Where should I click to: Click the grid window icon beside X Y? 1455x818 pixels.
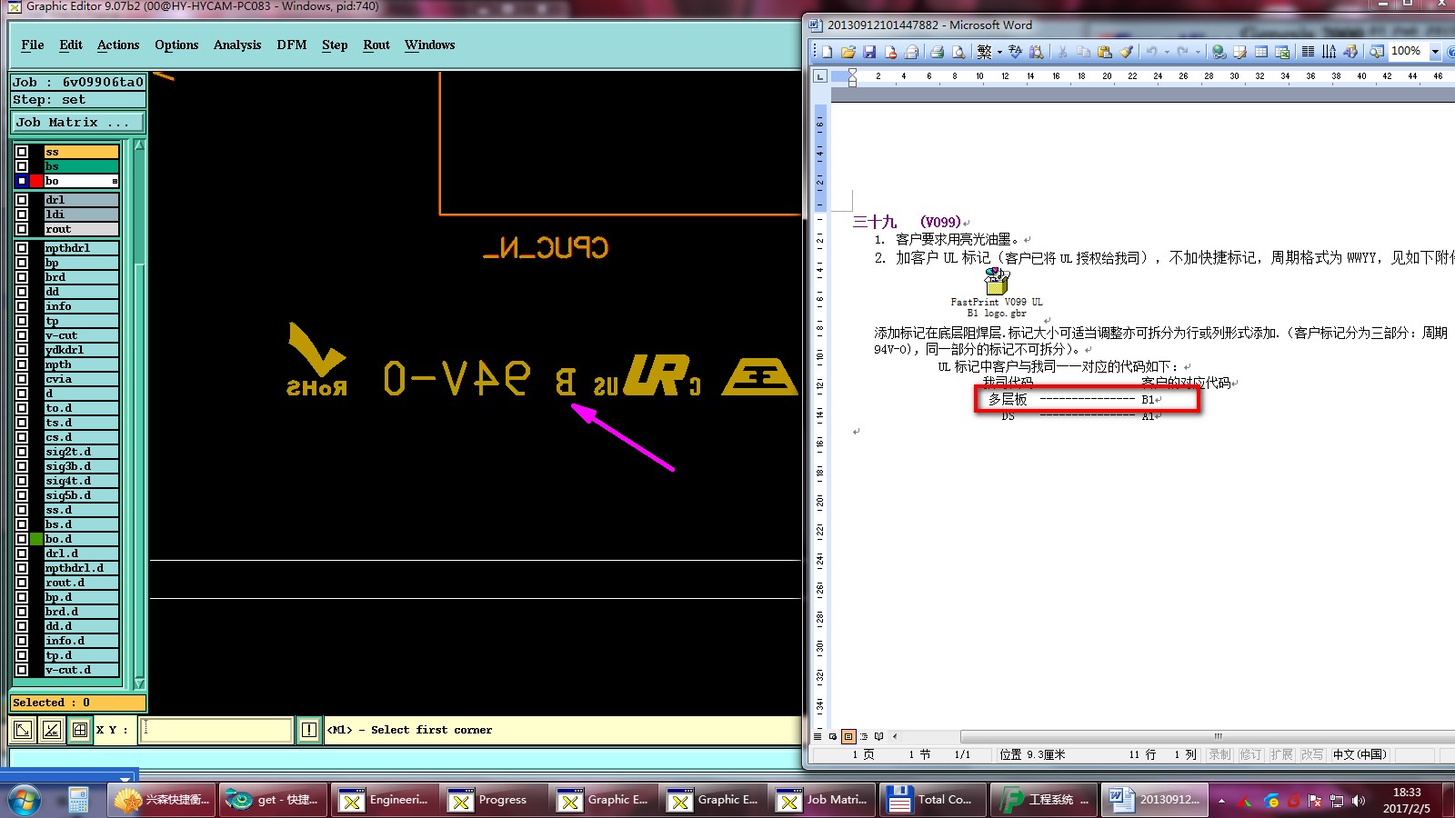point(80,729)
